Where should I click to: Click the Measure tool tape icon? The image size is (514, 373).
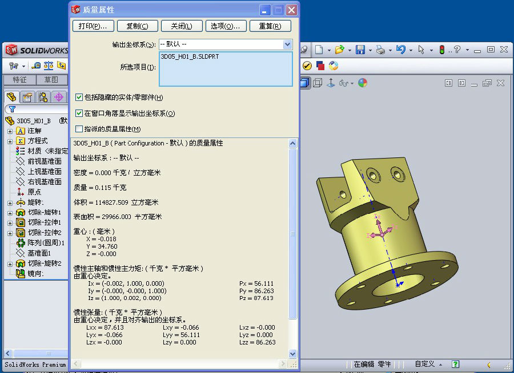(x=36, y=66)
